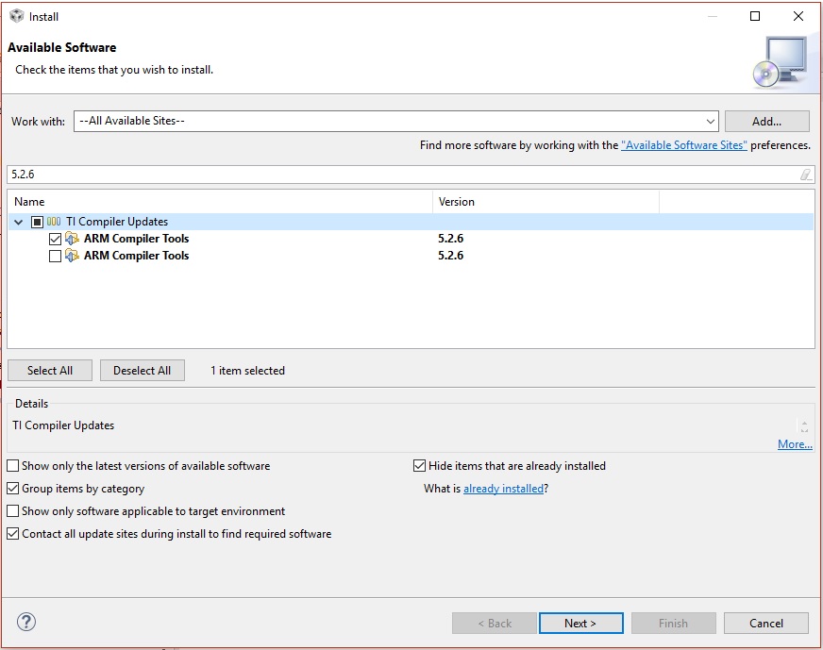Click the already installed link
Screen dimensions: 823x650
click(x=503, y=489)
